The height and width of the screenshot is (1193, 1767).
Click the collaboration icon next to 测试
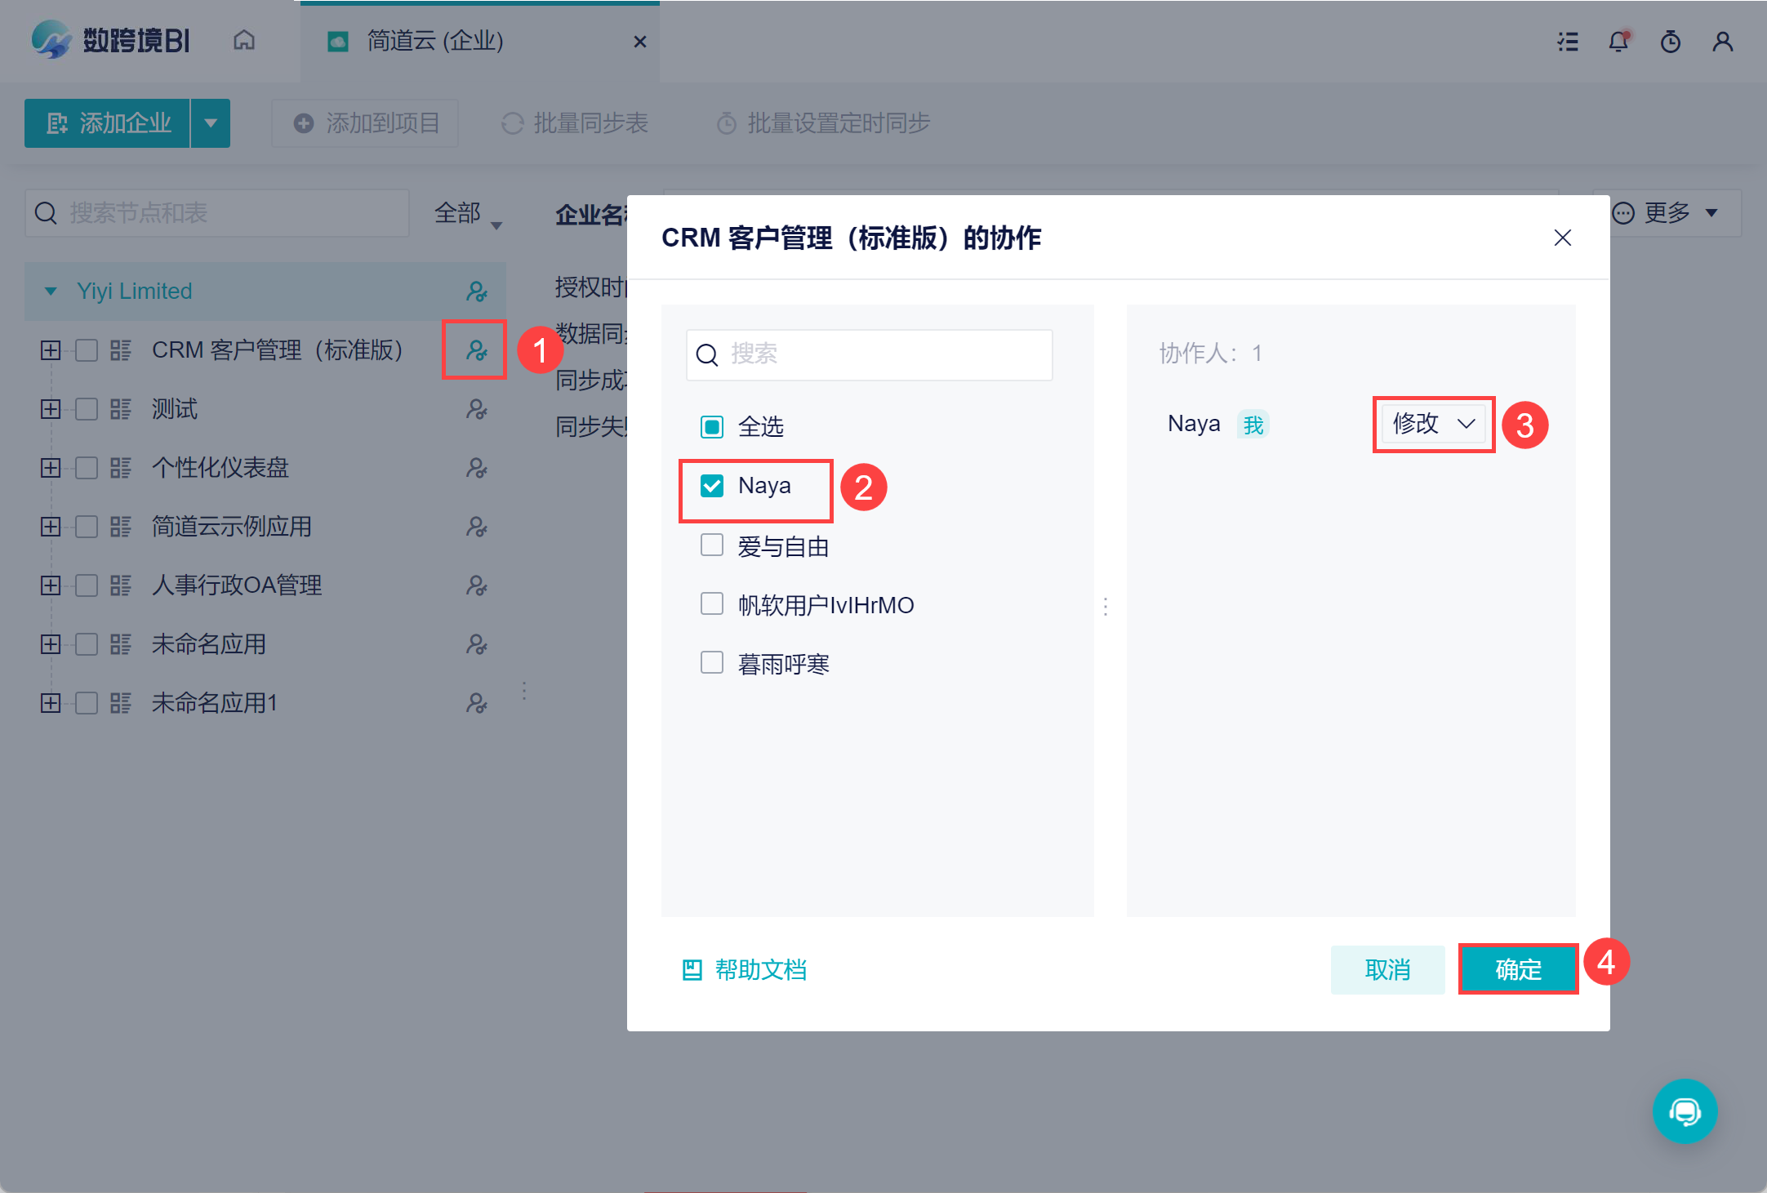[x=476, y=409]
